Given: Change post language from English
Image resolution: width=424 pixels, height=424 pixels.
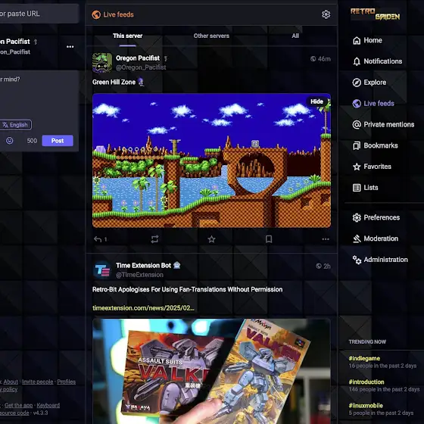Looking at the screenshot, I should tap(15, 125).
